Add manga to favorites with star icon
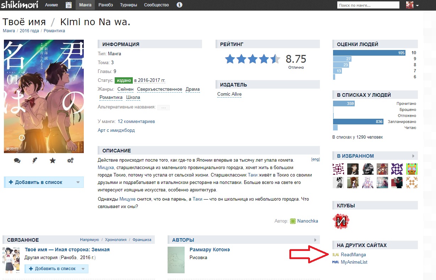This screenshot has width=436, height=280. click(53, 161)
